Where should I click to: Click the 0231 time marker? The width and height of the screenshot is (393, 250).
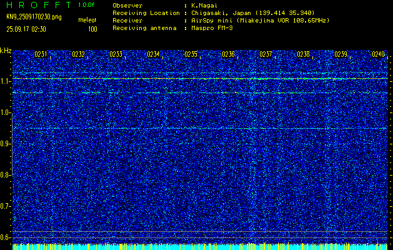[x=41, y=54]
